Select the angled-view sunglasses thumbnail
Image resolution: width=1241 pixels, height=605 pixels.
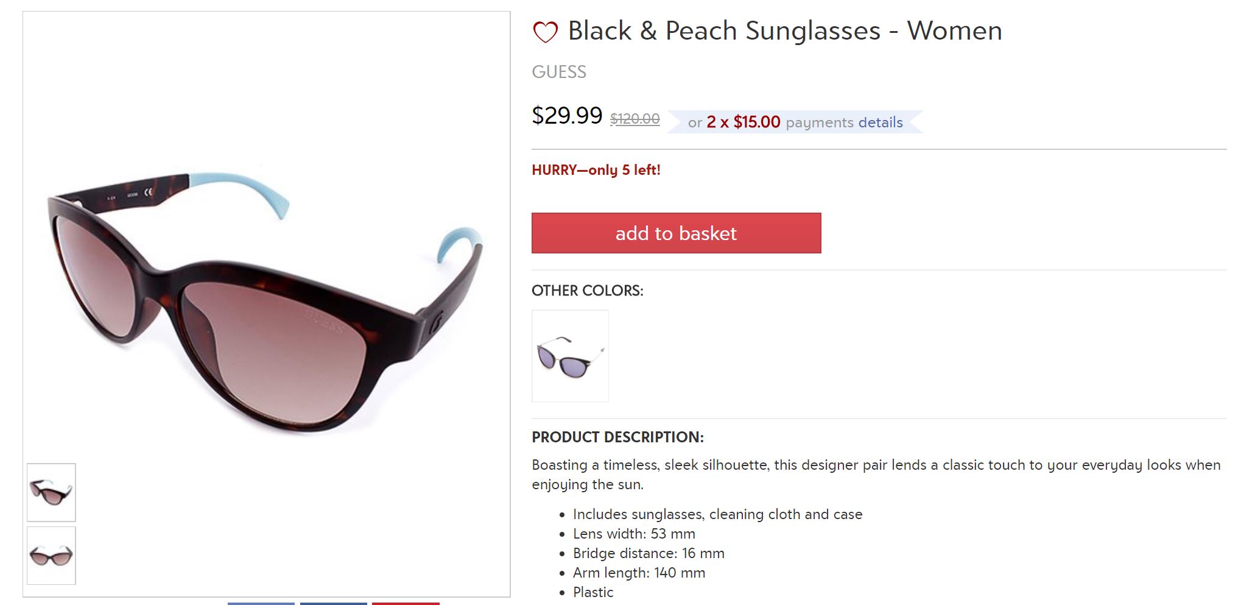(x=51, y=492)
